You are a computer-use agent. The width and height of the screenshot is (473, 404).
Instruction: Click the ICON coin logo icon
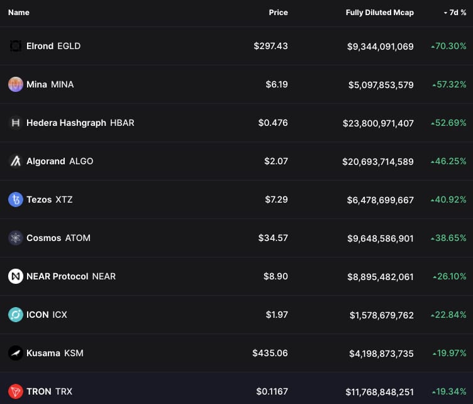tap(16, 315)
